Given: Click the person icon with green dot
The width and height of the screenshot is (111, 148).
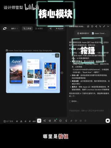Looking at the screenshot, I should click(55, 121).
